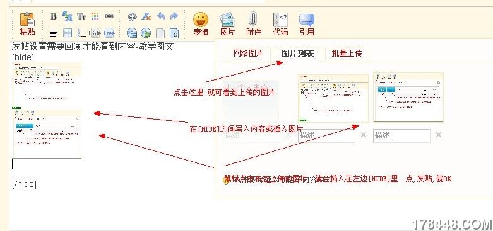
Task: Open the font color grid icon
Action: (95, 16)
